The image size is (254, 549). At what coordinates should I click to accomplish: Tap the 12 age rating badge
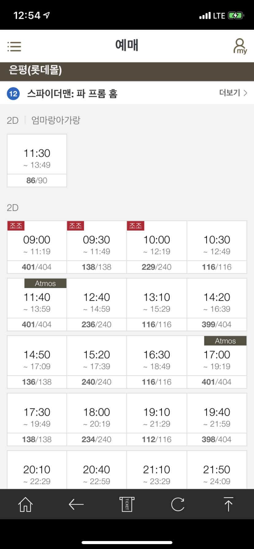(x=13, y=93)
